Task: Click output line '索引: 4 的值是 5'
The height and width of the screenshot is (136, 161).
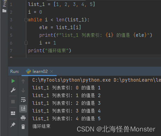Action: click(66, 118)
